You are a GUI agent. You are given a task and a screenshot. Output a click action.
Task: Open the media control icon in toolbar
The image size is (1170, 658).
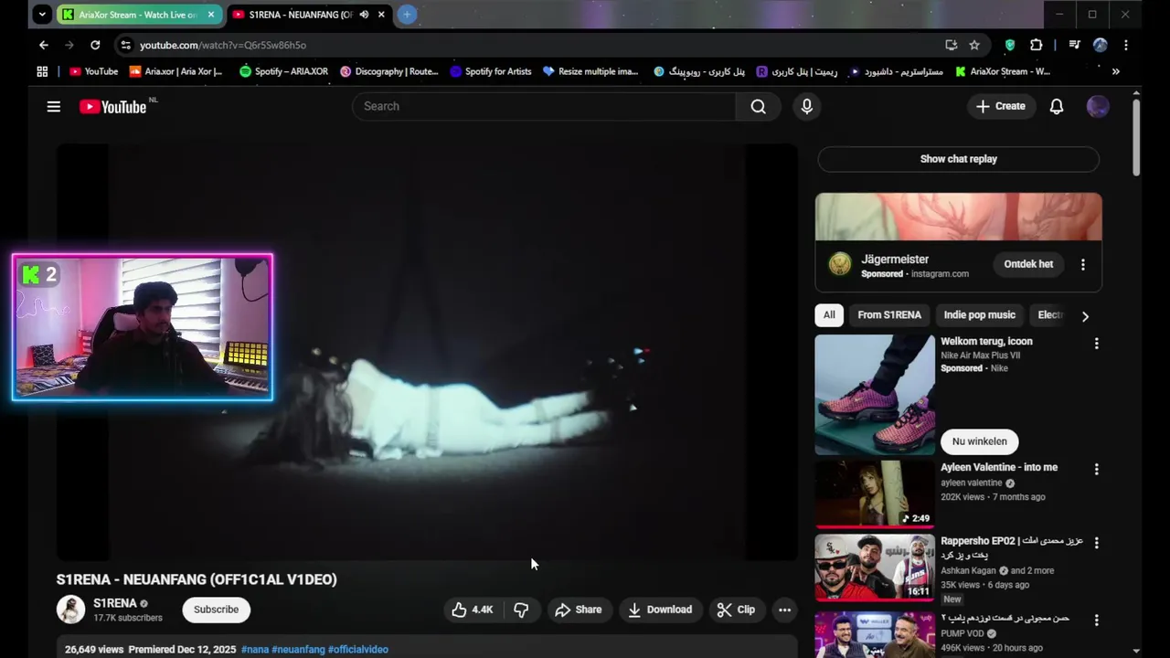[x=1075, y=45]
